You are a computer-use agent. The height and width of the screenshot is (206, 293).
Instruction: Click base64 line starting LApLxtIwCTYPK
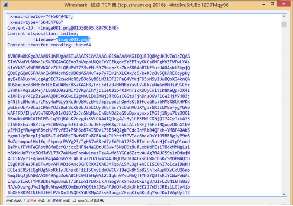click(99, 181)
